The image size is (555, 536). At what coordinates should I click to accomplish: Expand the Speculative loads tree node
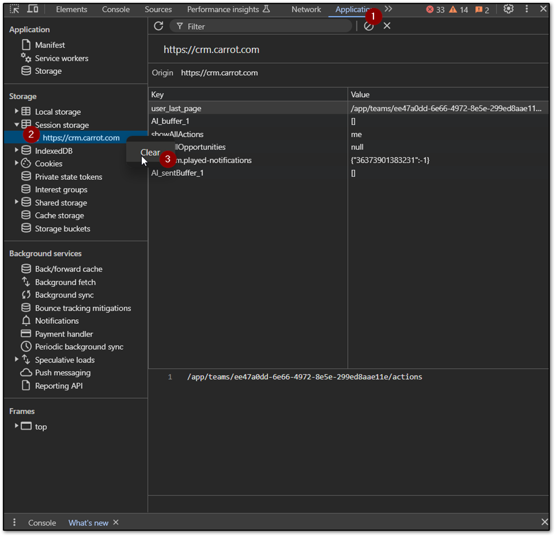[17, 359]
